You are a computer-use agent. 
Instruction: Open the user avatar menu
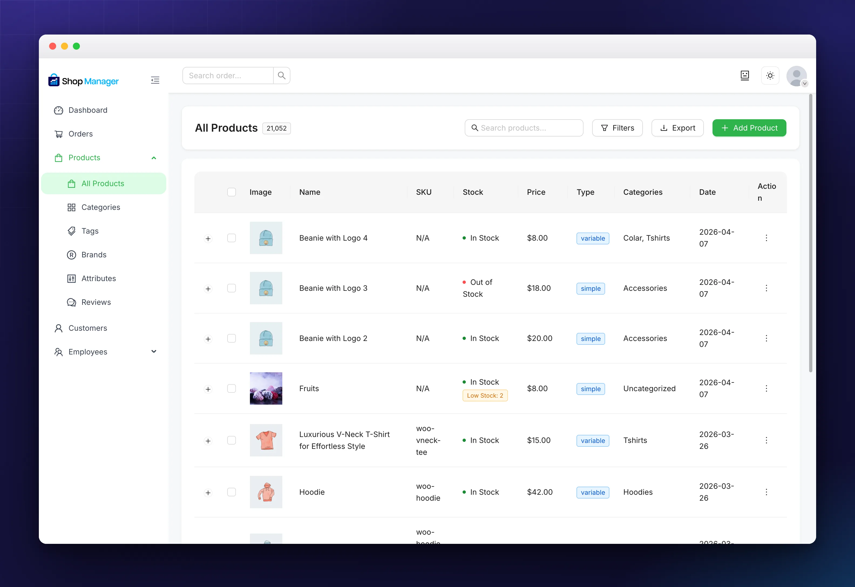pos(797,76)
